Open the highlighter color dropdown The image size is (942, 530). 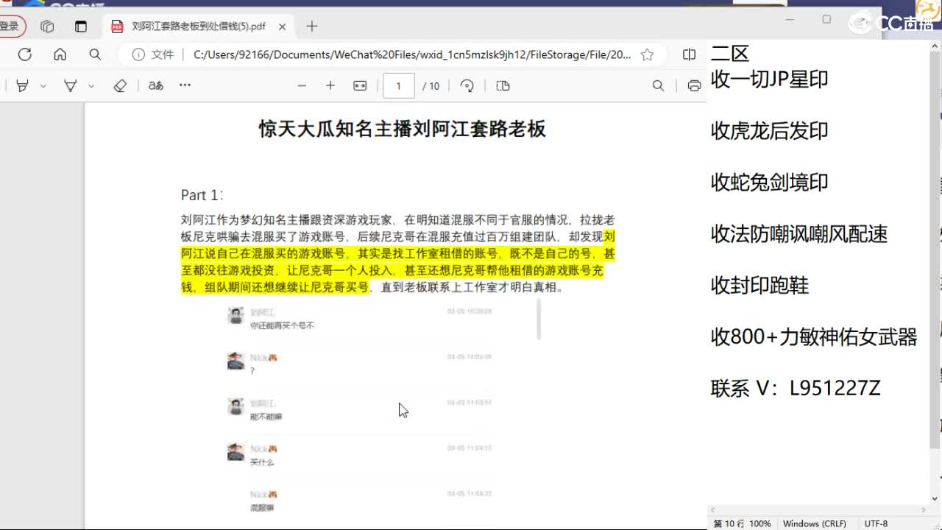coord(42,85)
